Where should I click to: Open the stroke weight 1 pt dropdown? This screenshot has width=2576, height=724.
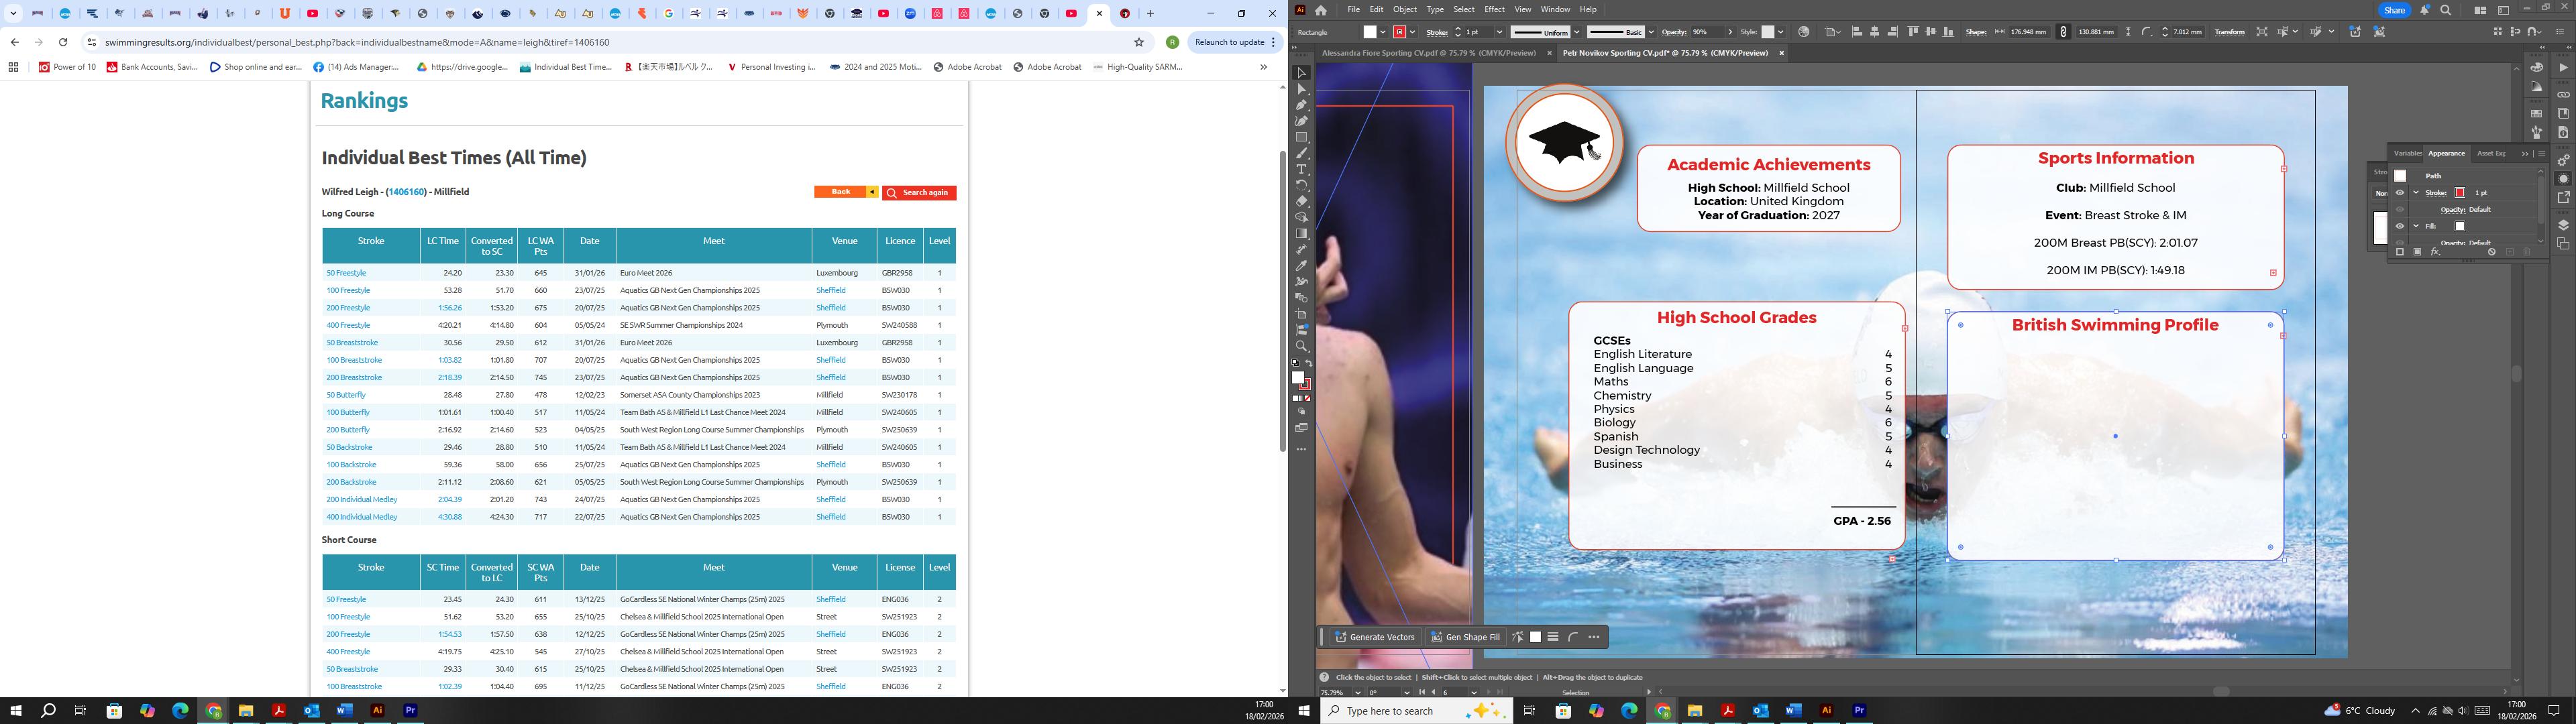pos(1499,32)
